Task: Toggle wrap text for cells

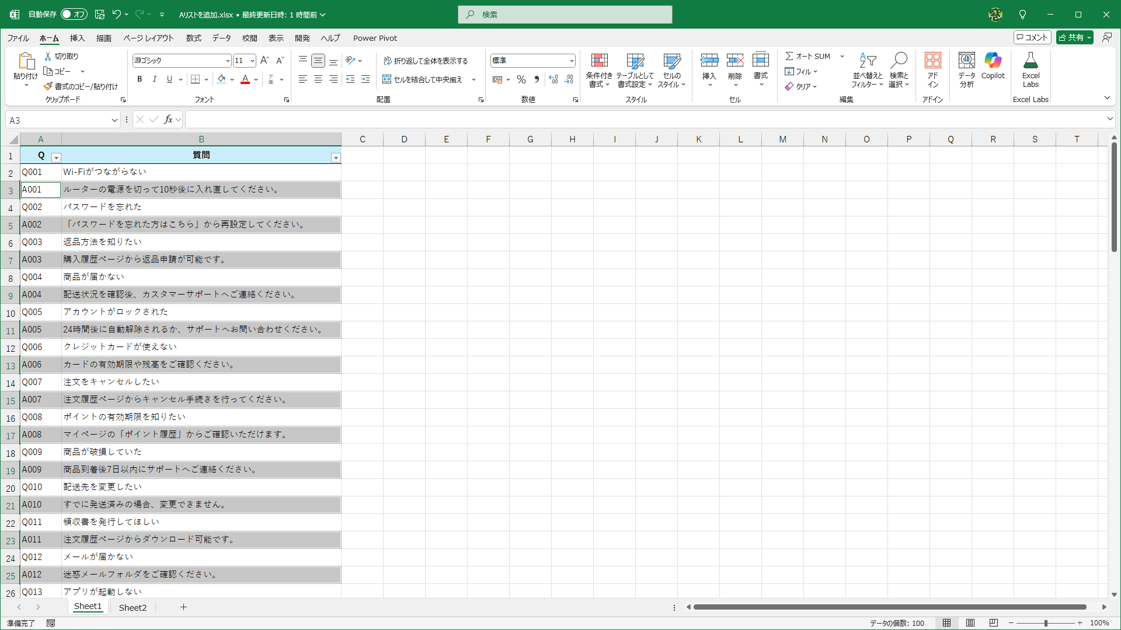Action: (x=425, y=61)
